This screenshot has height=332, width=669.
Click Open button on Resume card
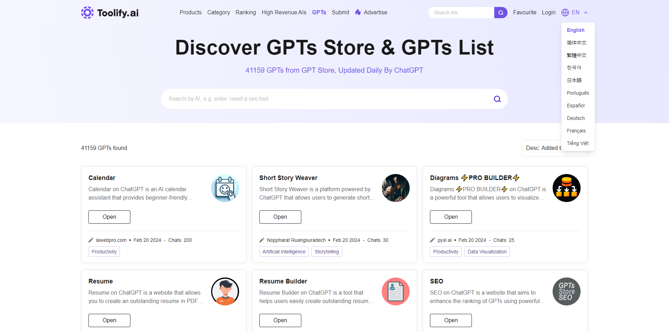109,320
